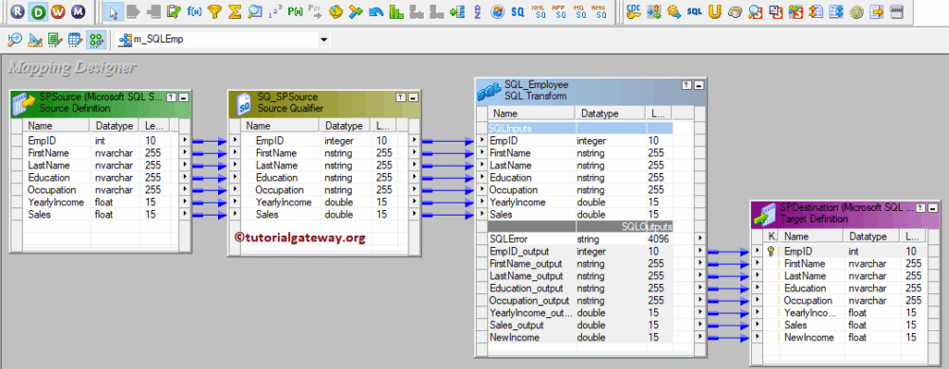The height and width of the screenshot is (369, 949).
Task: Add an Expression f(x) transformation
Action: tap(195, 10)
